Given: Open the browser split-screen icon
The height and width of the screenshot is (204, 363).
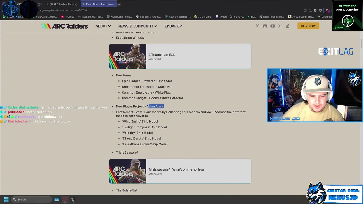Looking at the screenshot, I should (305, 10).
